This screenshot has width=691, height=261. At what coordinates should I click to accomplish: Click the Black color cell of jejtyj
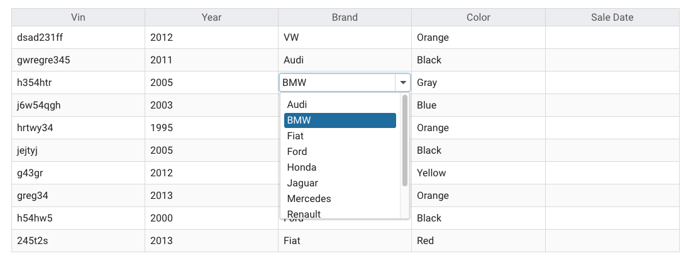(478, 151)
